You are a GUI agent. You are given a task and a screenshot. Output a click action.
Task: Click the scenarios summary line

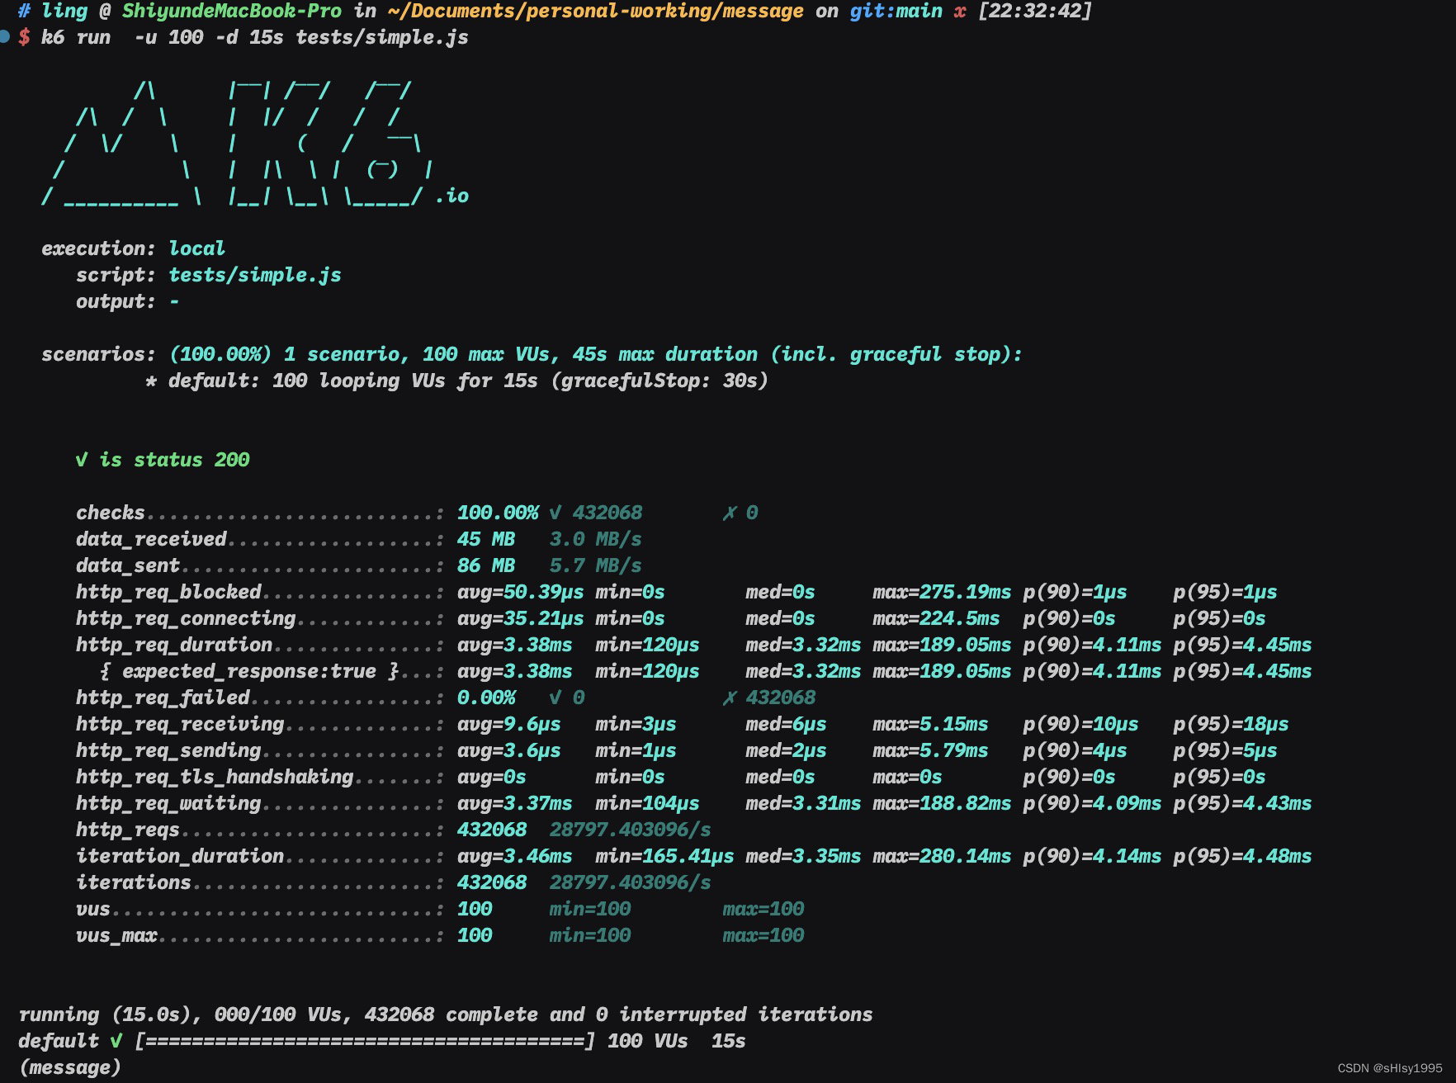[x=532, y=354]
